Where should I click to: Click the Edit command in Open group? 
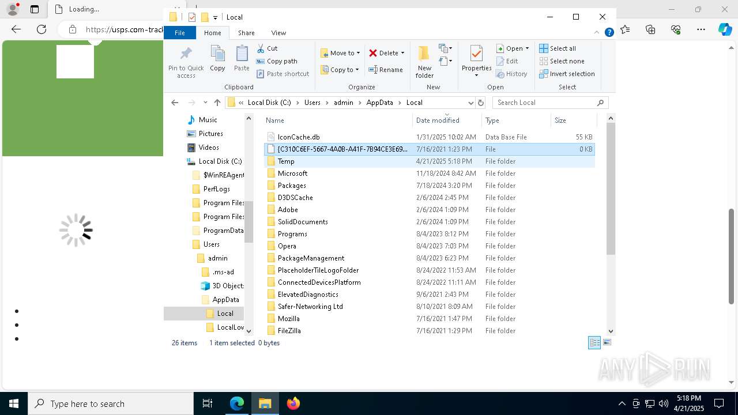(506, 61)
